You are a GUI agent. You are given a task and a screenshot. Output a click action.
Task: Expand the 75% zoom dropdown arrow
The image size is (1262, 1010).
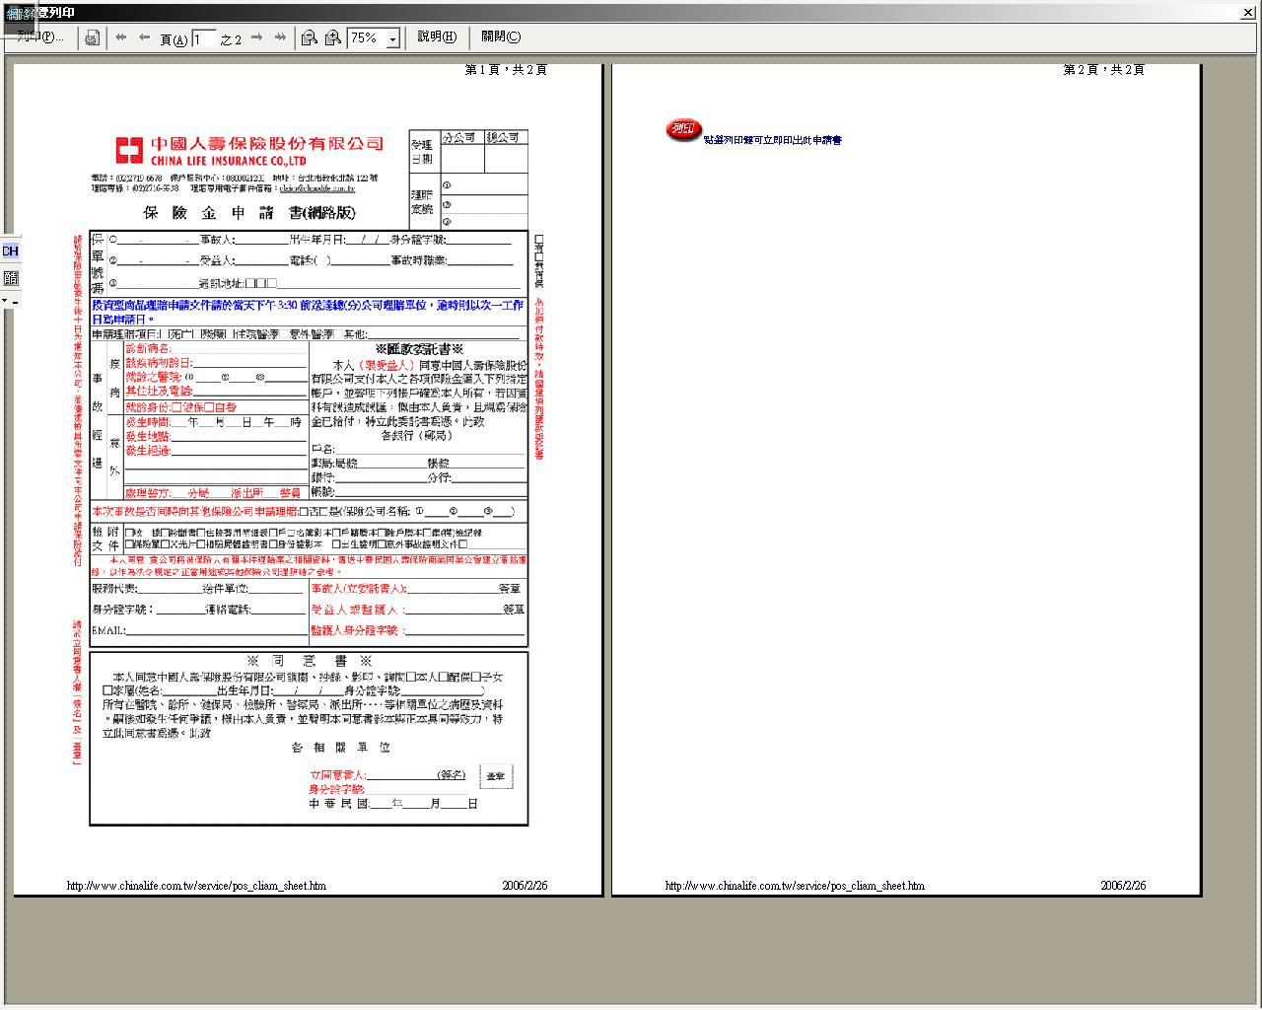(392, 38)
